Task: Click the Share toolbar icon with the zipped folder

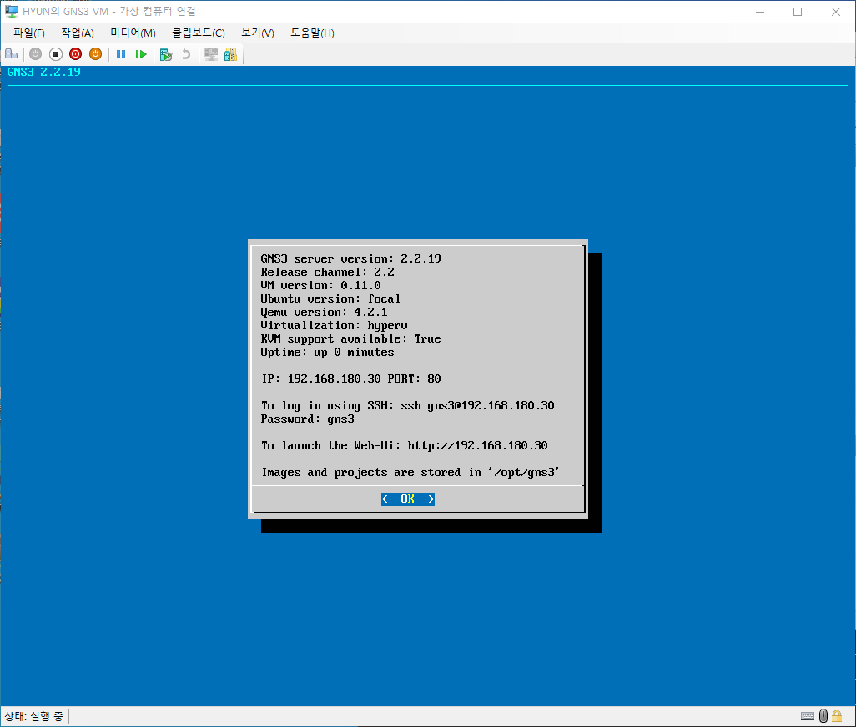Action: 230,54
